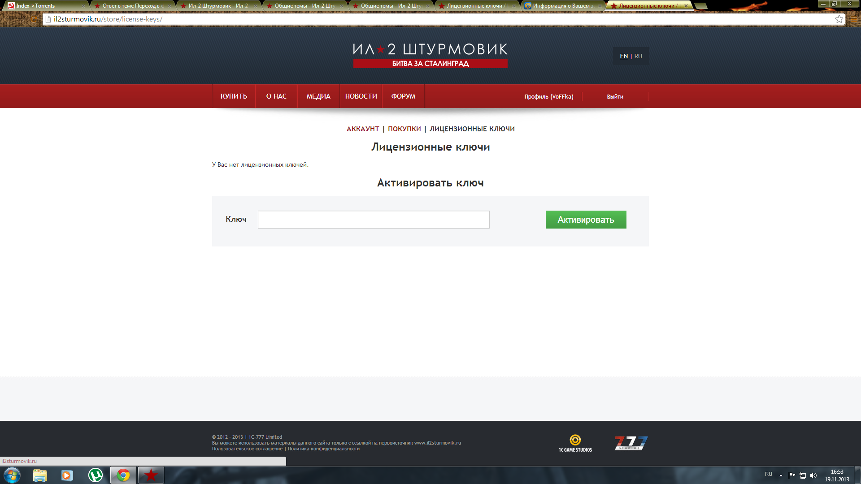This screenshot has height=484, width=861.
Task: Switch site language to EN
Action: click(x=623, y=56)
